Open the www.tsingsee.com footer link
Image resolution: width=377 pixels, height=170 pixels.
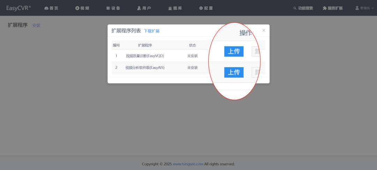pos(188,164)
